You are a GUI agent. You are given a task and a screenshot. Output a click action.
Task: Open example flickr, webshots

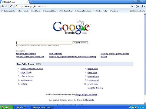click(55, 54)
